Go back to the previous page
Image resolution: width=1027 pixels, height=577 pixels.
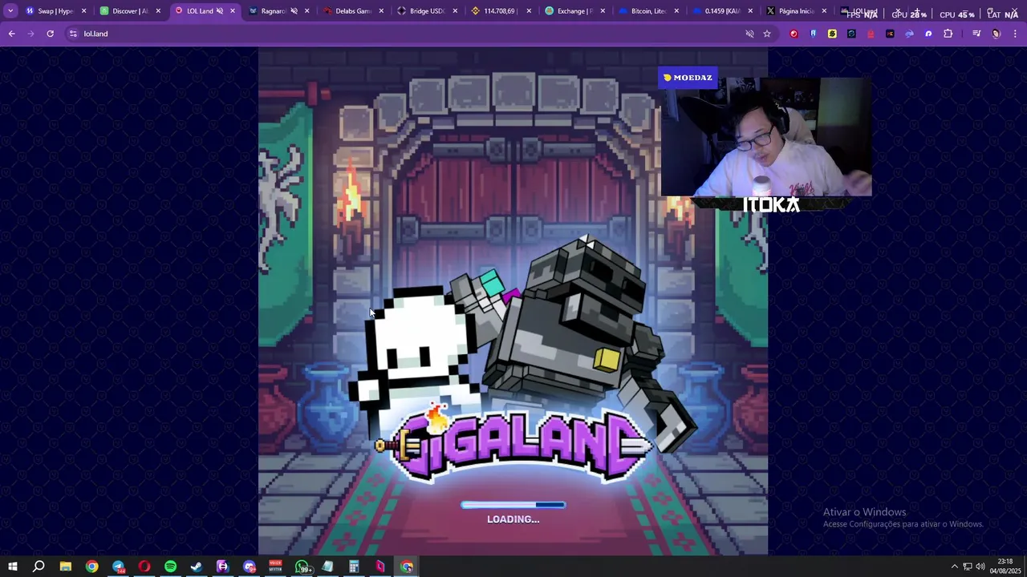tap(11, 34)
